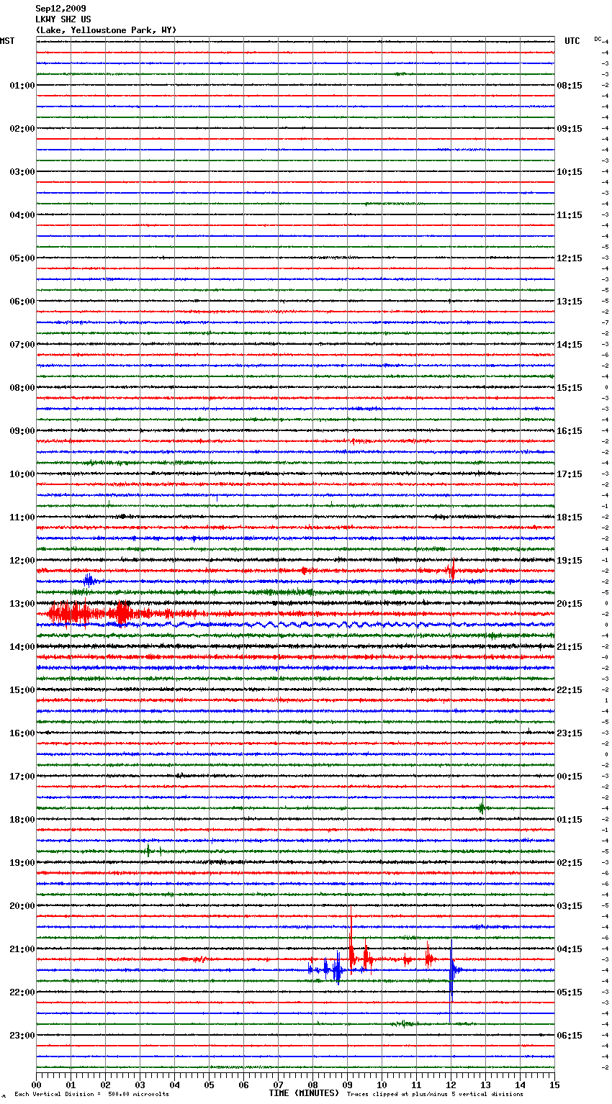Select the 06:00 MST time label
The width and height of the screenshot is (612, 1104).
coord(22,302)
